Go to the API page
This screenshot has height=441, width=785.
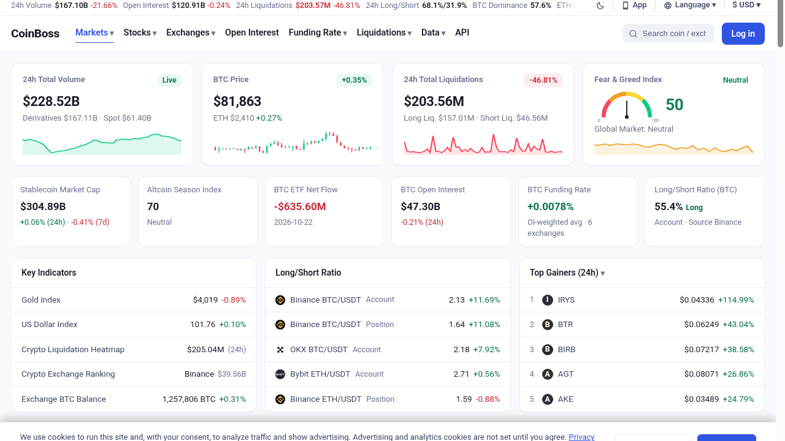[462, 32]
